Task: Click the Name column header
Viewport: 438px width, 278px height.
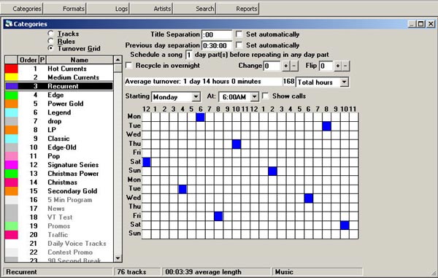Action: coord(80,60)
